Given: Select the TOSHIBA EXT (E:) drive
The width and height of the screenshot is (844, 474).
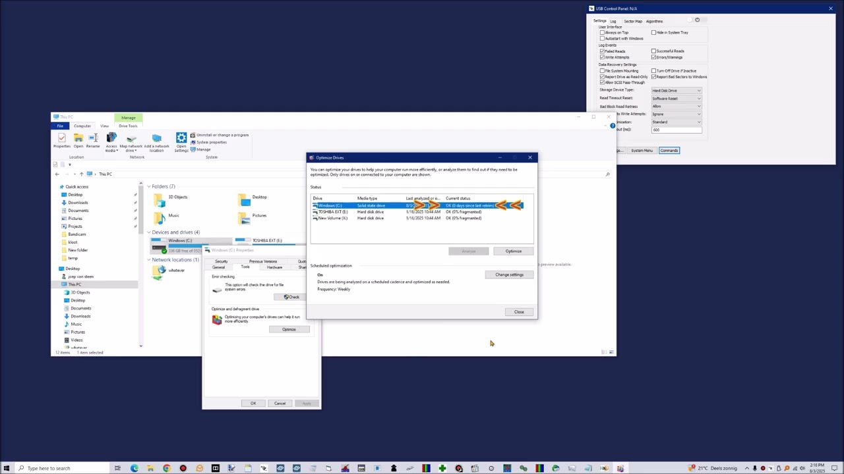Looking at the screenshot, I should click(267, 240).
